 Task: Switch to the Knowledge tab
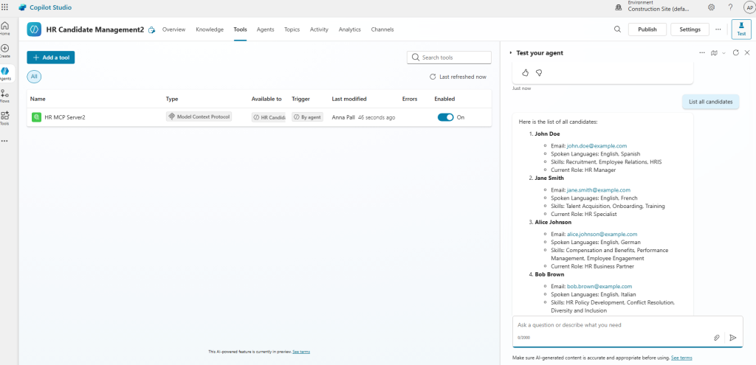tap(210, 29)
